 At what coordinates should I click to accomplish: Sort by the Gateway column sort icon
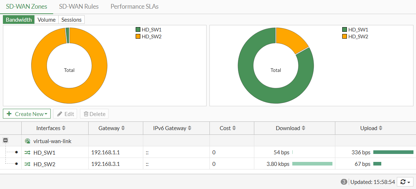[x=123, y=128]
